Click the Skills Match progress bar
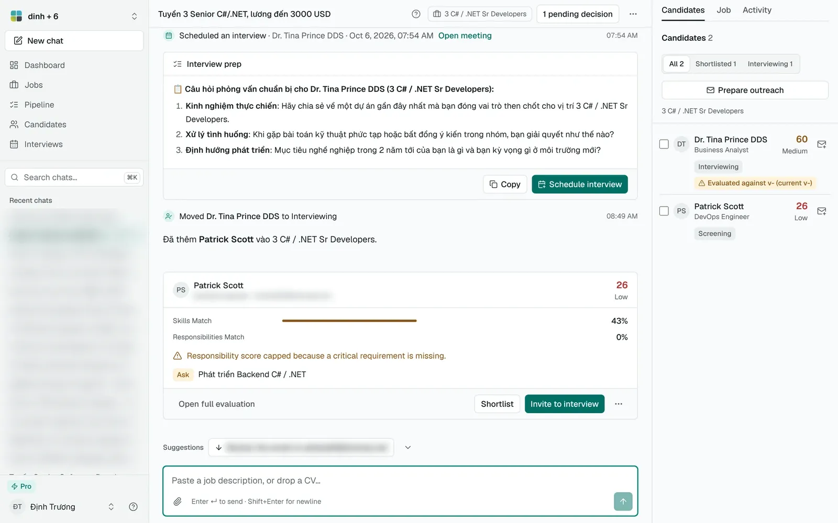The width and height of the screenshot is (838, 523). (349, 321)
